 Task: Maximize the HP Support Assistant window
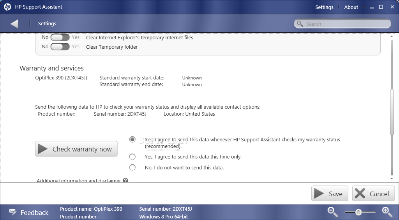coord(381,7)
